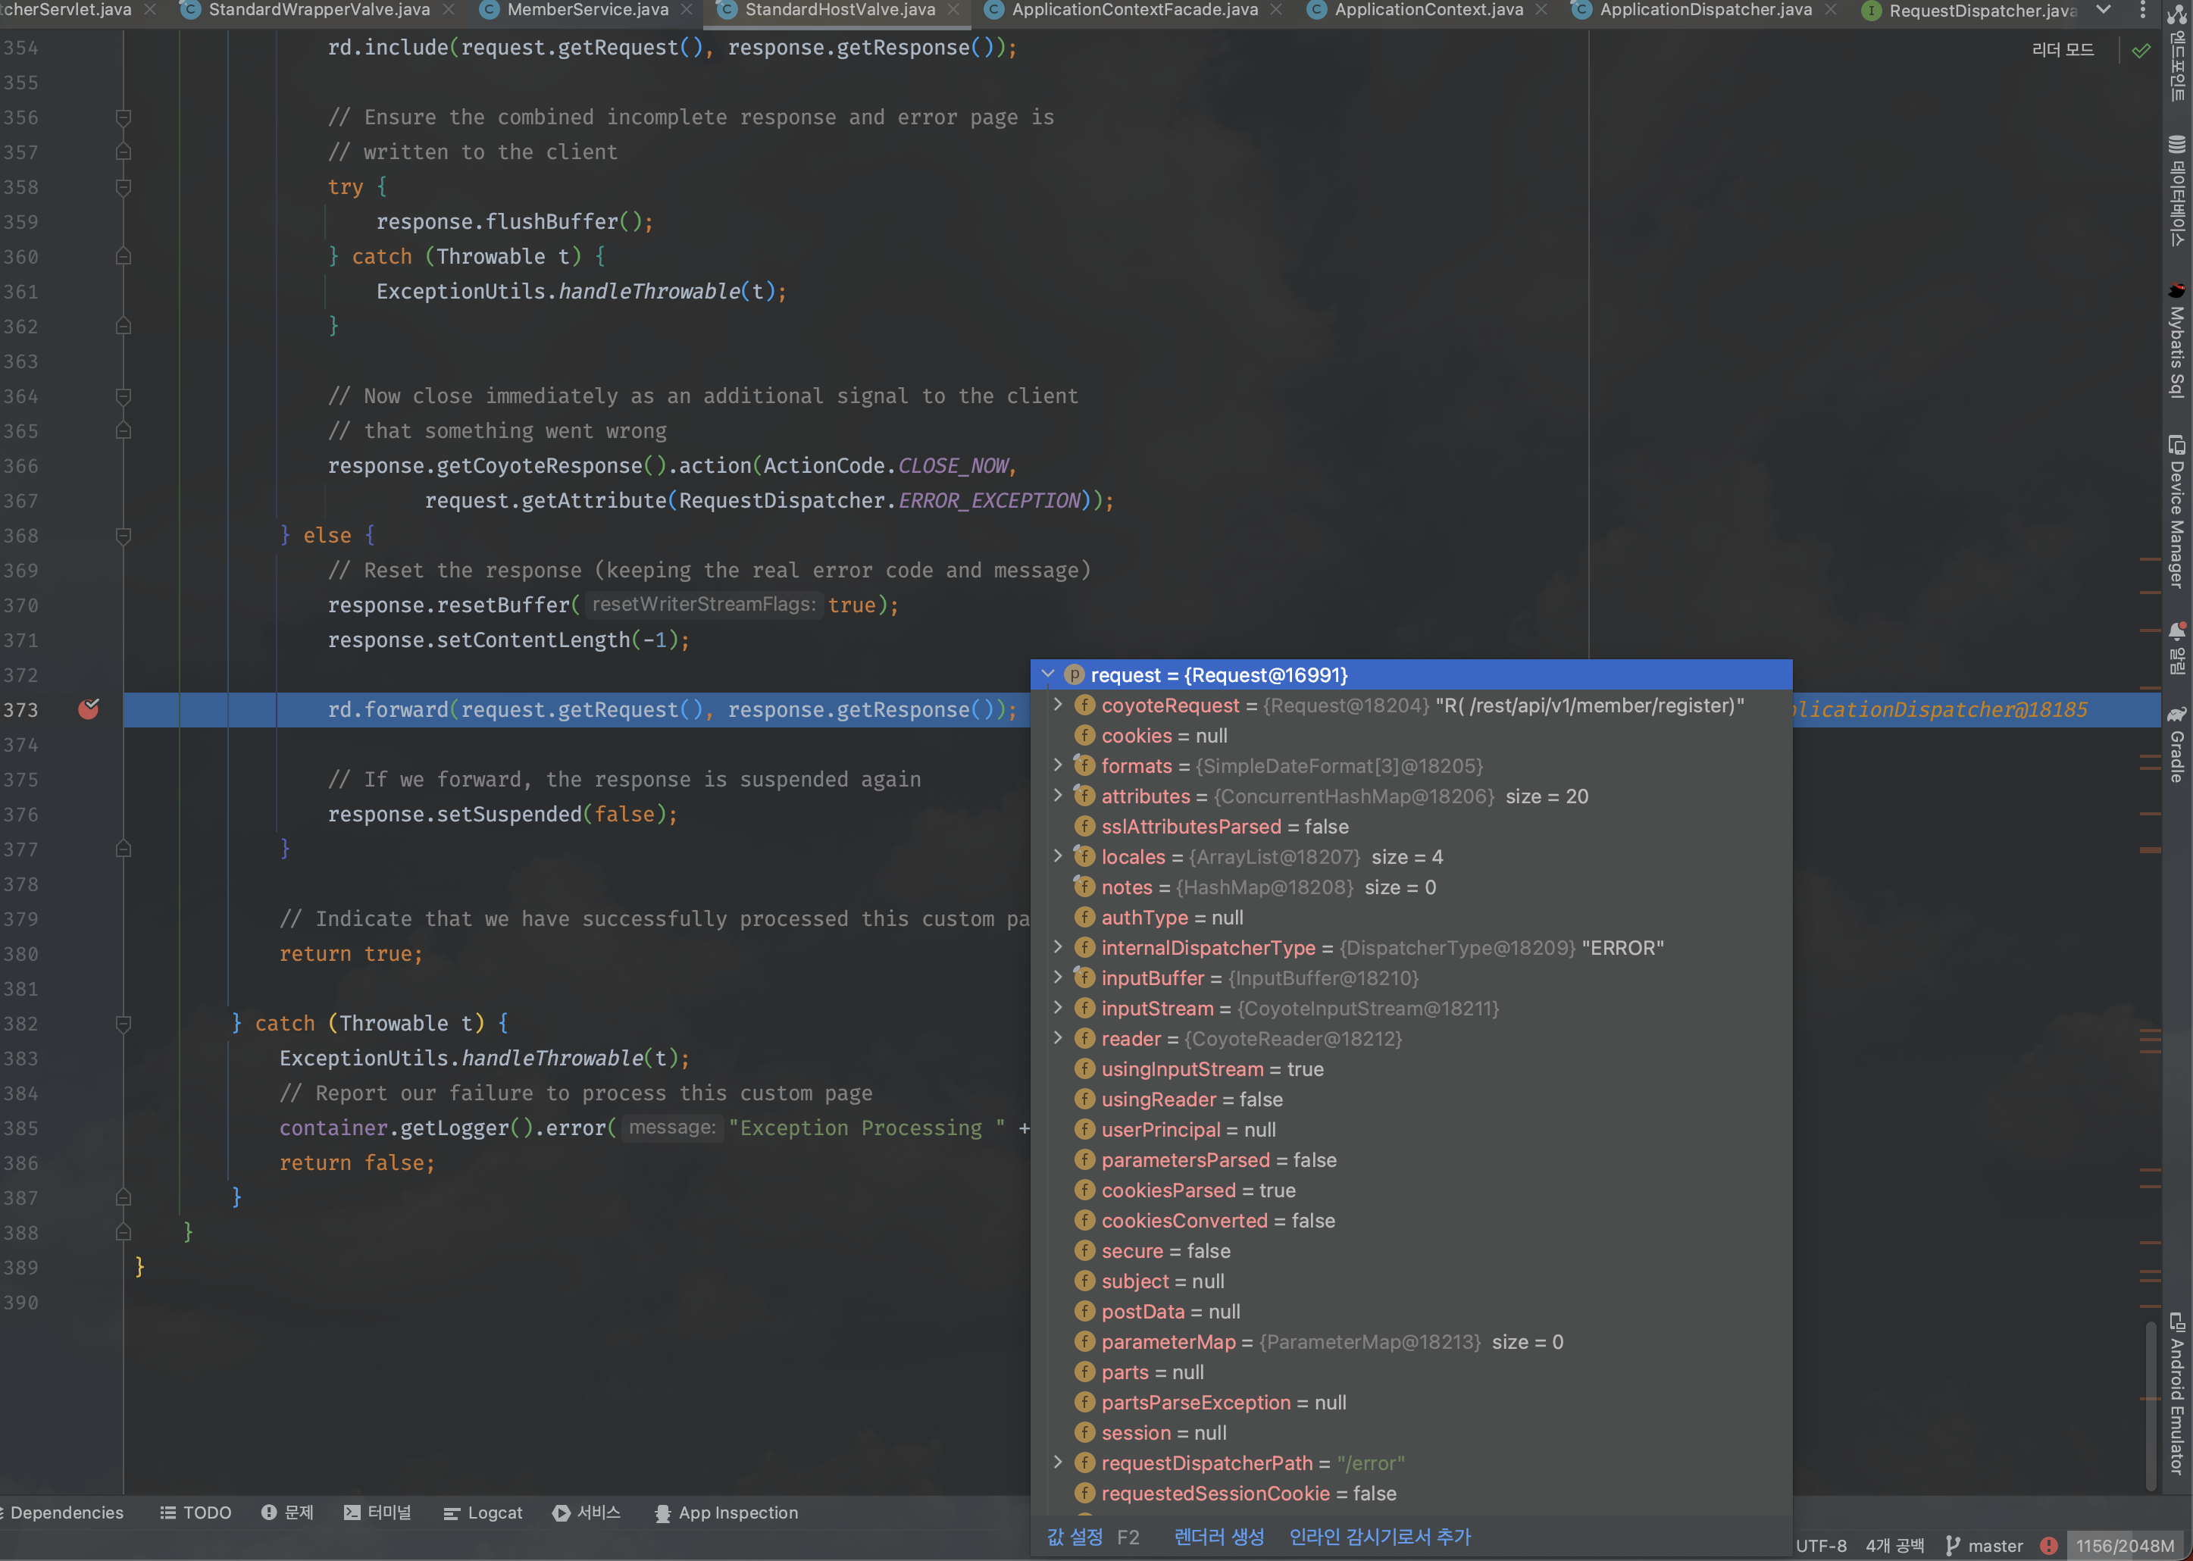2193x1561 pixels.
Task: Fold the comment block at line 356
Action: [x=123, y=117]
